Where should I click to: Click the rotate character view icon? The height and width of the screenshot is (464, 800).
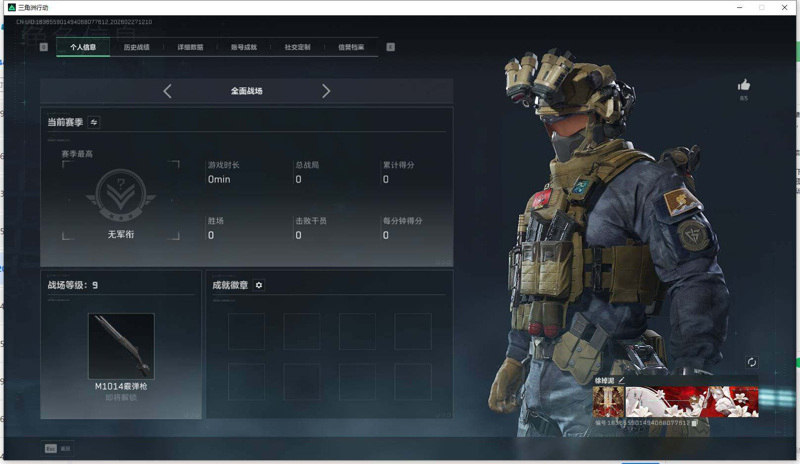[x=751, y=362]
